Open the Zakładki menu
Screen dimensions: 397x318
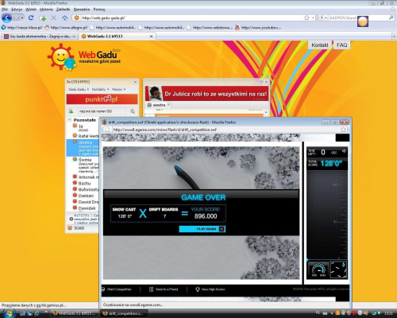pyautogui.click(x=63, y=10)
